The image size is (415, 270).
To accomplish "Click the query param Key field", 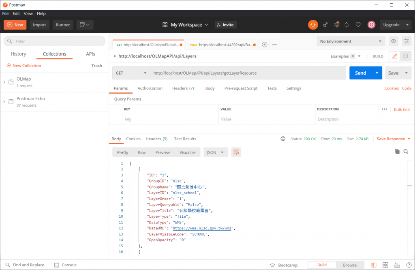I will point(170,119).
